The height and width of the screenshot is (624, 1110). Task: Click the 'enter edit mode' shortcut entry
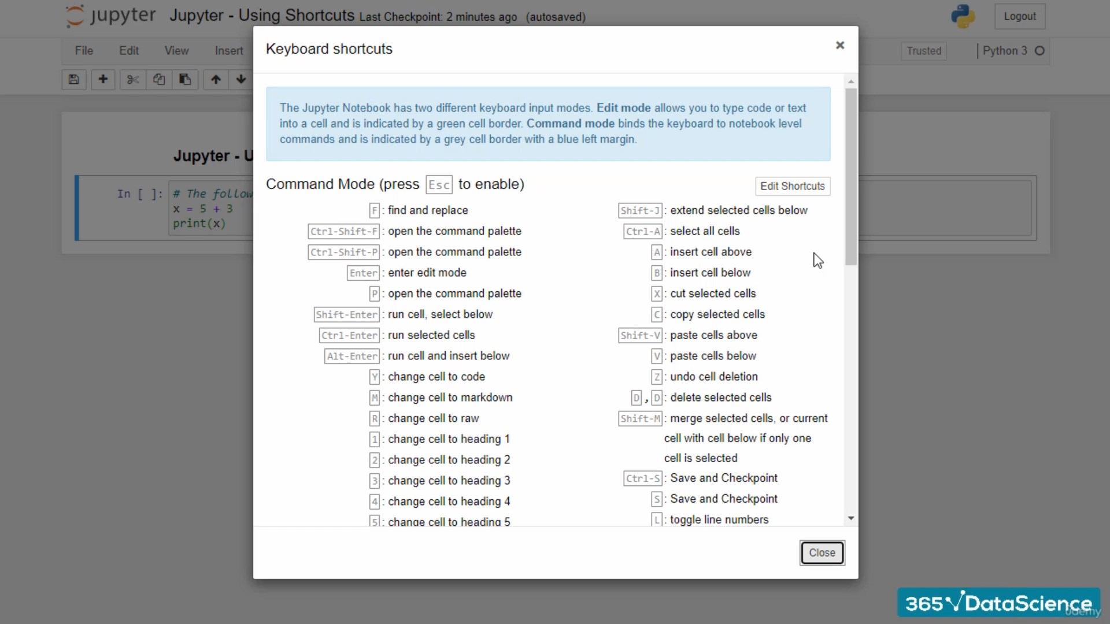[427, 273]
